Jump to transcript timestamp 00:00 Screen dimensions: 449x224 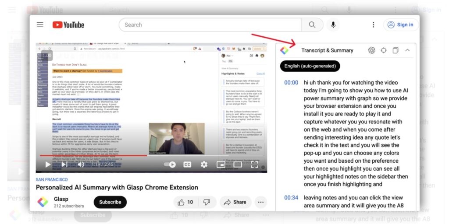pos(291,83)
